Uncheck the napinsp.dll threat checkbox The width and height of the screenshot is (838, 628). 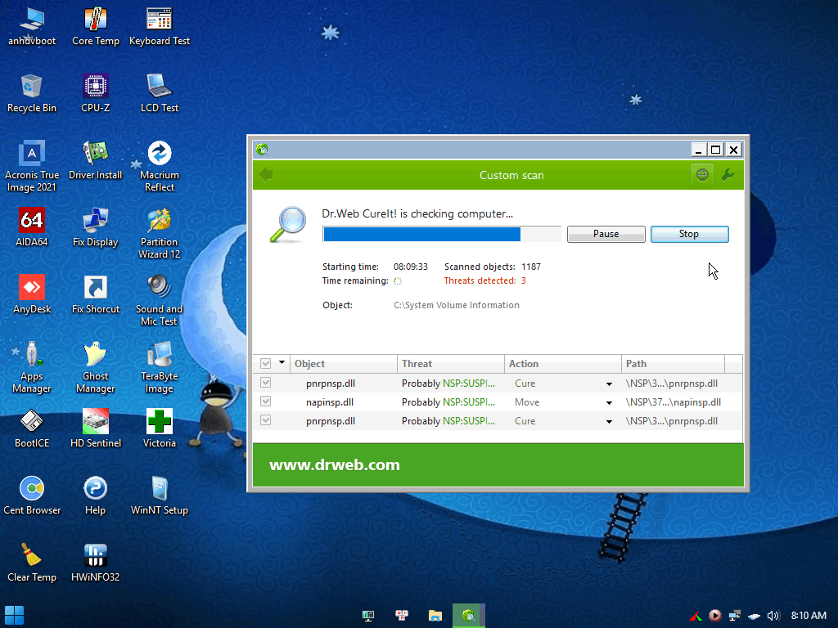266,401
